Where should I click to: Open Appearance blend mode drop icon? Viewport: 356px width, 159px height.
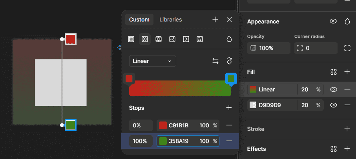347,21
